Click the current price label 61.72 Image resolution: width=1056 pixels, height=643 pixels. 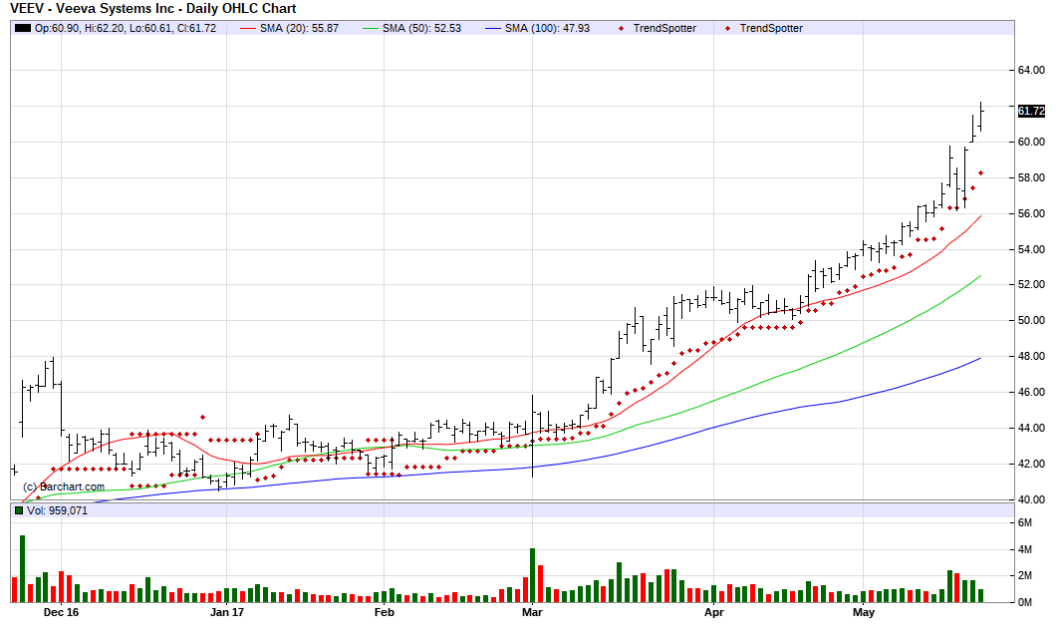1031,112
